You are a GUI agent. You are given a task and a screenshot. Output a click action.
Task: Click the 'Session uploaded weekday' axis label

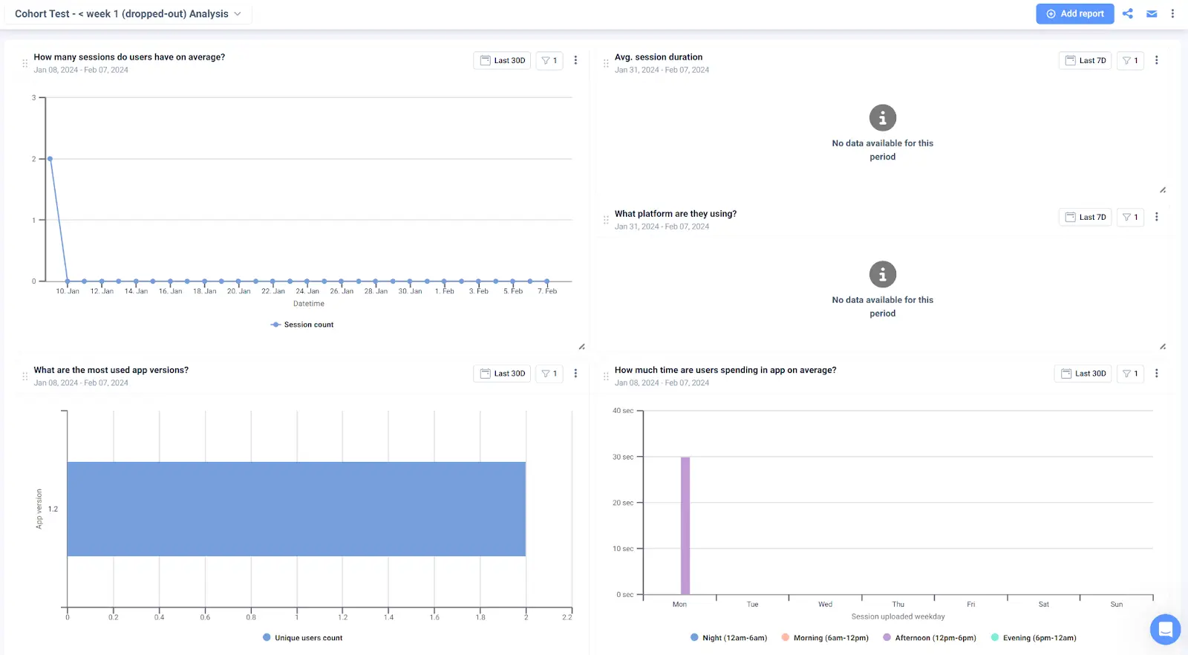898,617
